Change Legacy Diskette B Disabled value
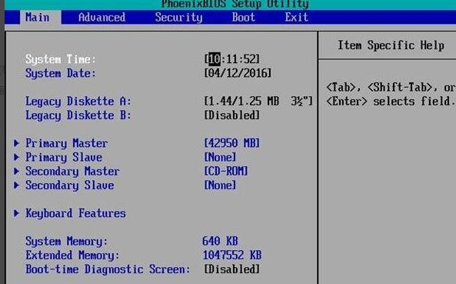 coord(231,115)
